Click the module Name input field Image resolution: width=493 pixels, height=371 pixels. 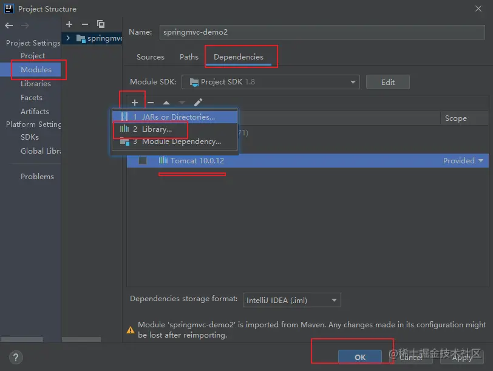[x=322, y=32]
